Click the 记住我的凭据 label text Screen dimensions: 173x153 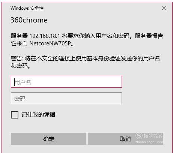[x=38, y=115]
